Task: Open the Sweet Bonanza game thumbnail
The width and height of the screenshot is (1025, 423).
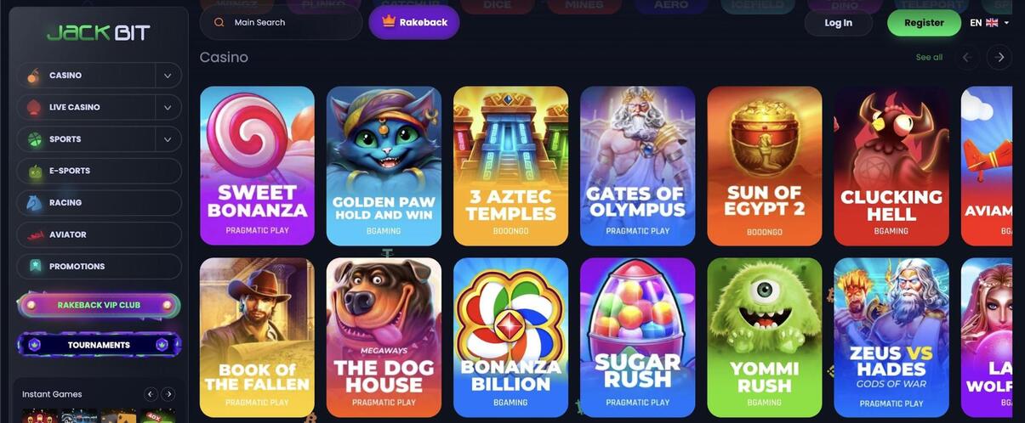Action: 257,166
